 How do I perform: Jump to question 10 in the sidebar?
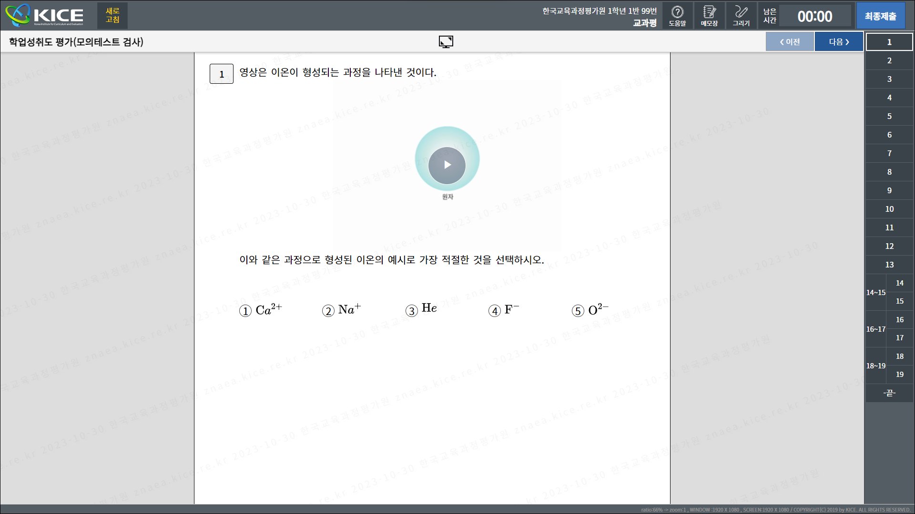(889, 209)
